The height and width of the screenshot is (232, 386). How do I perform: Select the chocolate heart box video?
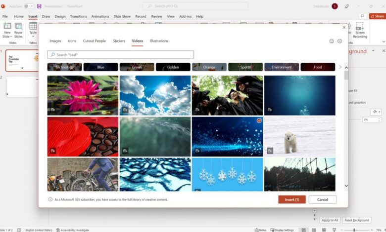click(83, 137)
